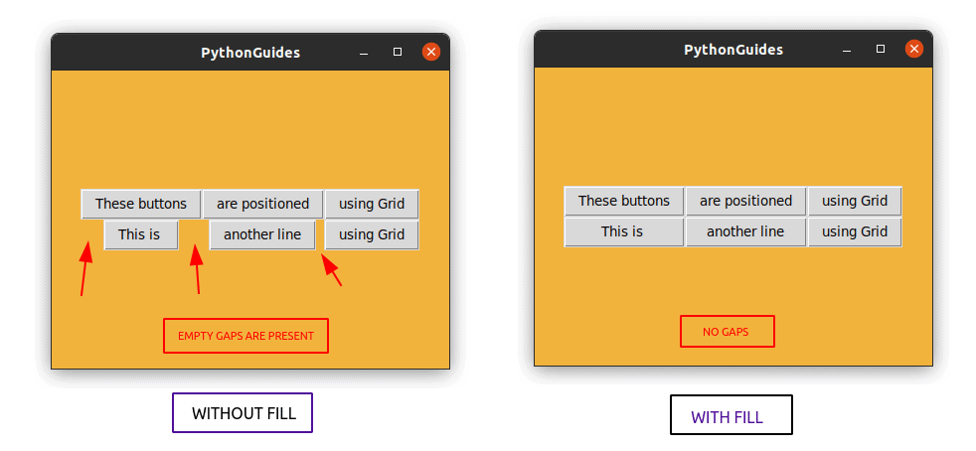This screenshot has height=451, width=976.
Task: Maximize the right PythonGuides window
Action: coord(881,49)
